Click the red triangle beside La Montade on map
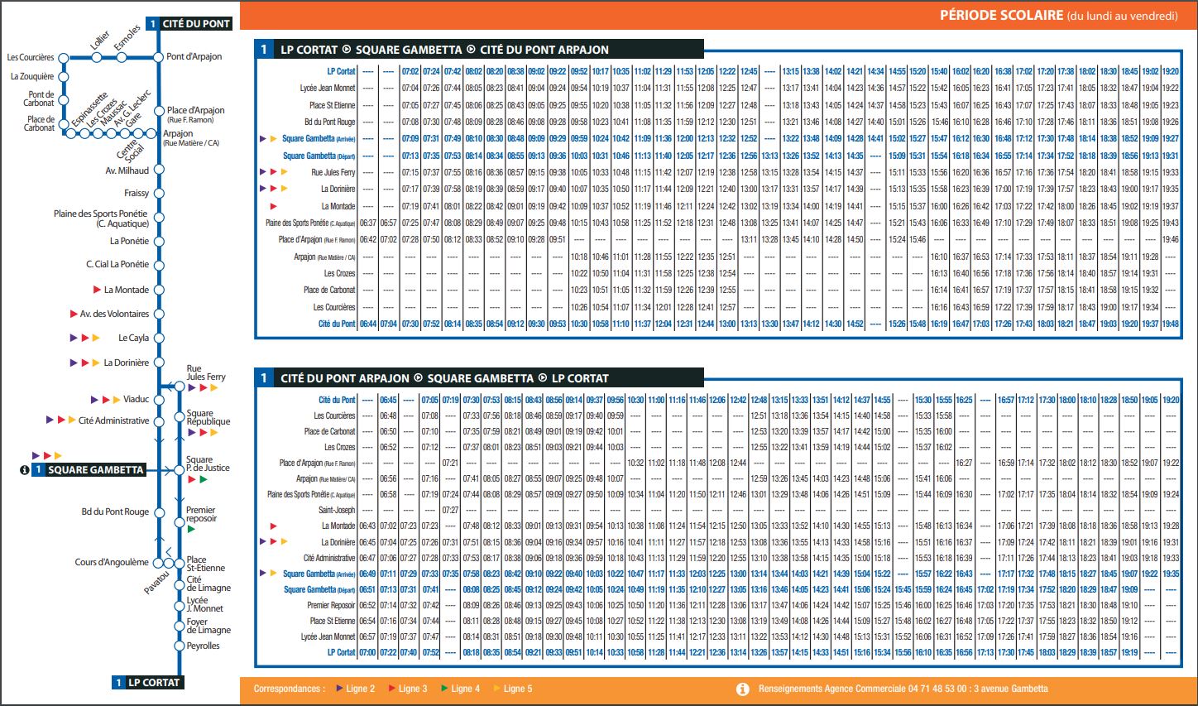1198x706 pixels. [x=97, y=291]
